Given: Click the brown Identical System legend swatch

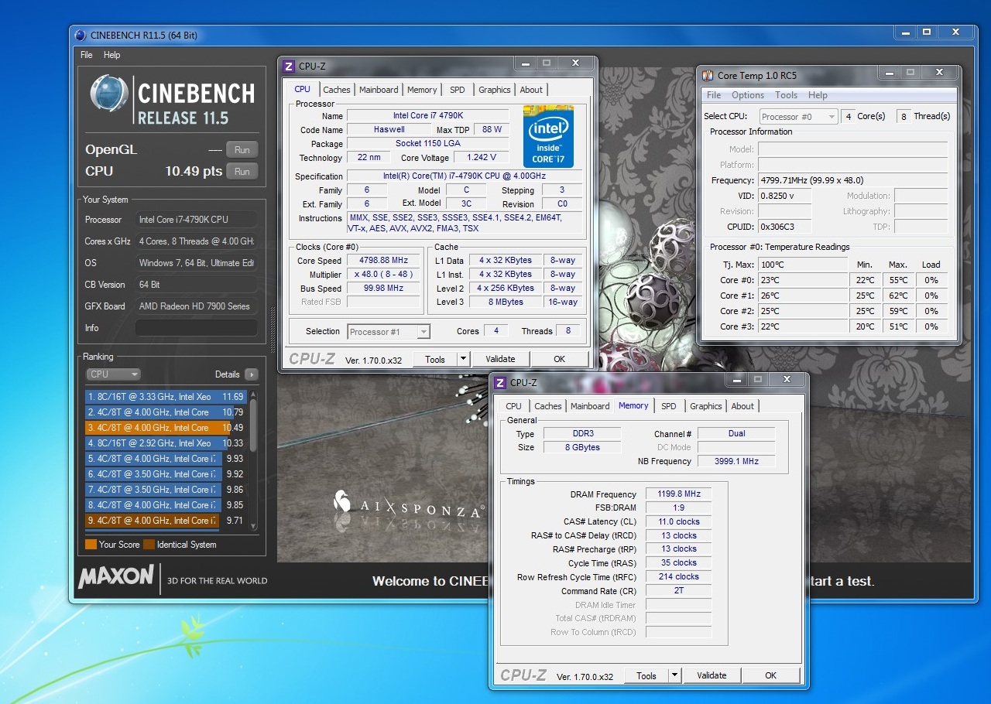Looking at the screenshot, I should point(149,545).
